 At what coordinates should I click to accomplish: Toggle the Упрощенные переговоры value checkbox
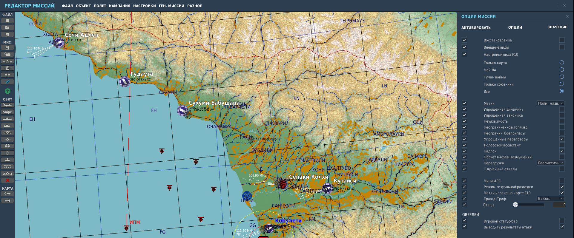tap(562, 139)
